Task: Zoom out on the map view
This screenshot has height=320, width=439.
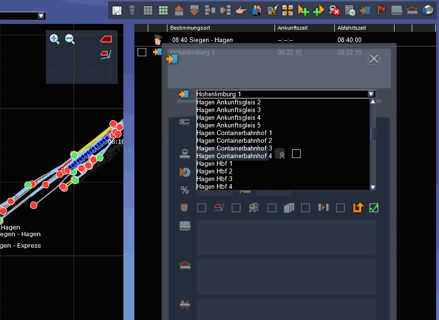Action: [x=70, y=39]
